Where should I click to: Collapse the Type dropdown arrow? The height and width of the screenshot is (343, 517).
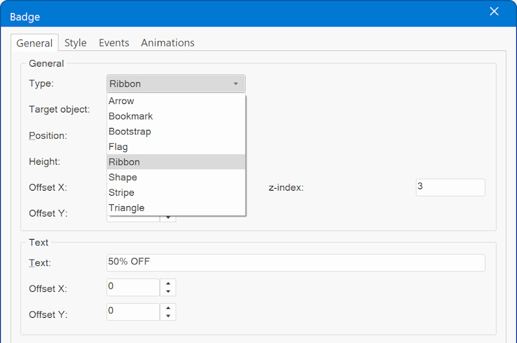point(236,84)
